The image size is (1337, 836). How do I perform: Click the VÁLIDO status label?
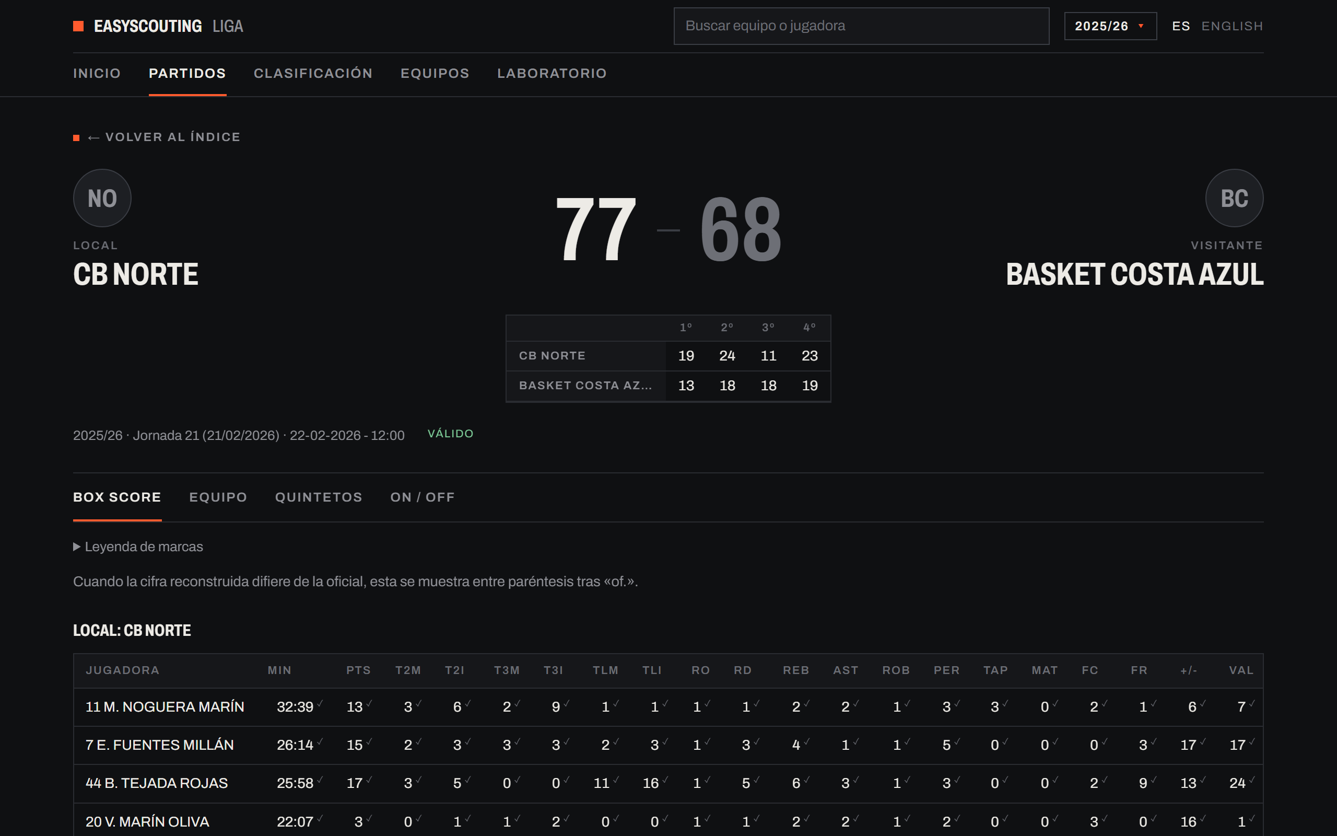pyautogui.click(x=450, y=434)
